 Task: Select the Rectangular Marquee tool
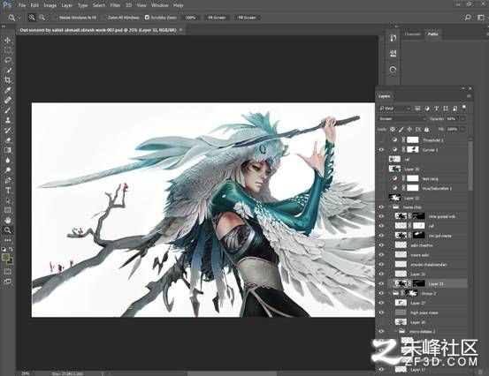pyautogui.click(x=8, y=50)
